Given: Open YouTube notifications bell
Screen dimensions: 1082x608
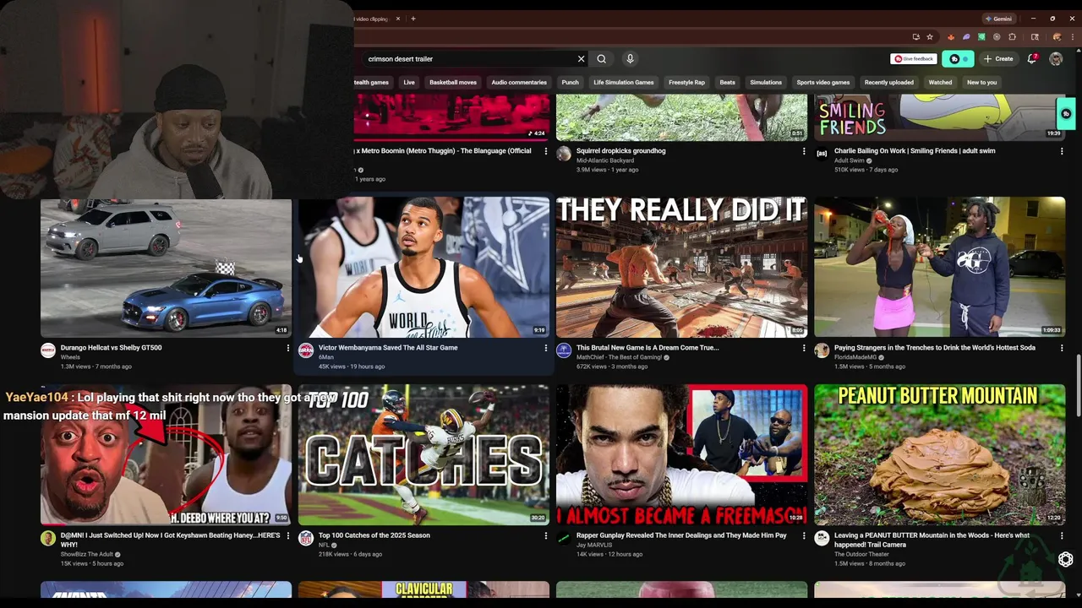Looking at the screenshot, I should click(1032, 59).
